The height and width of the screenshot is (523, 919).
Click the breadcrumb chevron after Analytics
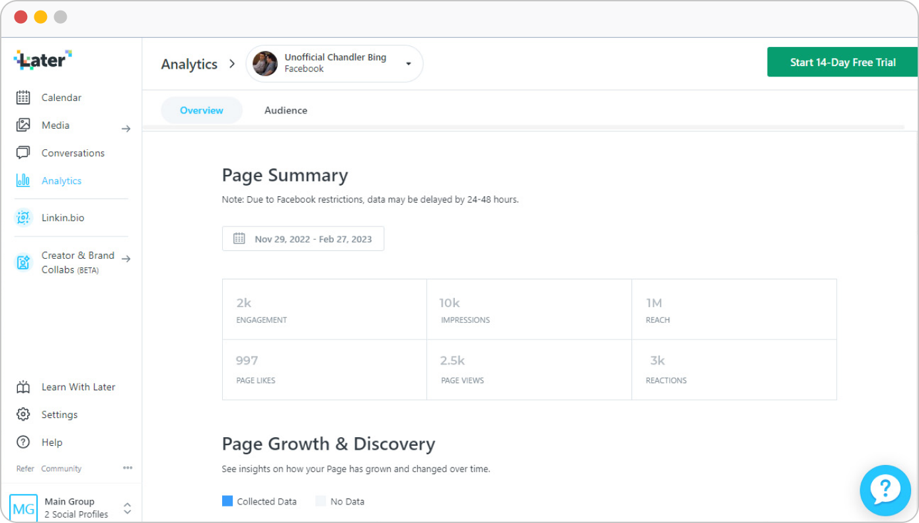[x=232, y=64]
